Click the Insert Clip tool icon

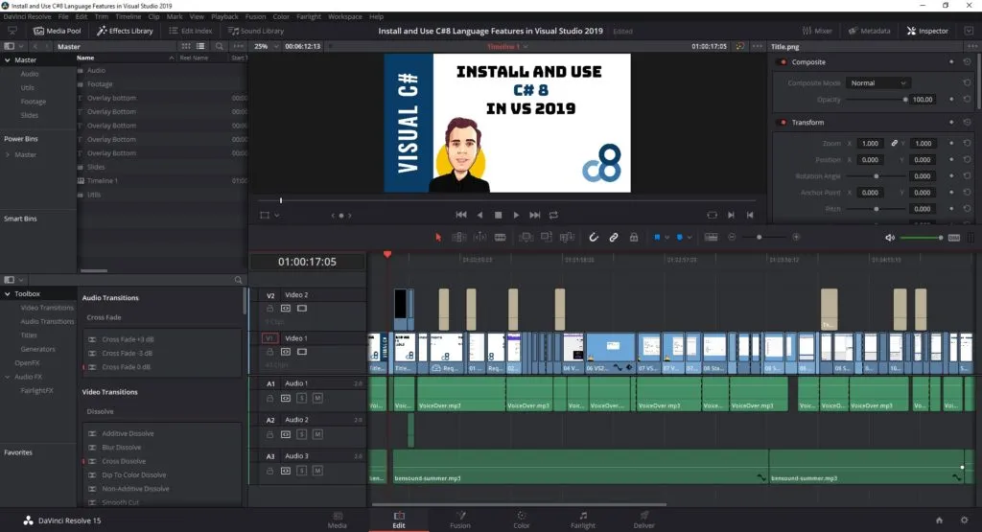[526, 237]
